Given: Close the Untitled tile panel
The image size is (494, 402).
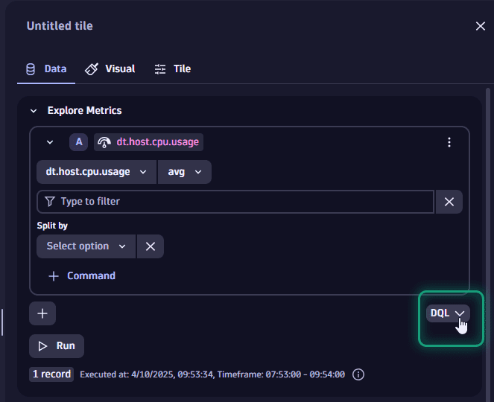Looking at the screenshot, I should pyautogui.click(x=480, y=26).
